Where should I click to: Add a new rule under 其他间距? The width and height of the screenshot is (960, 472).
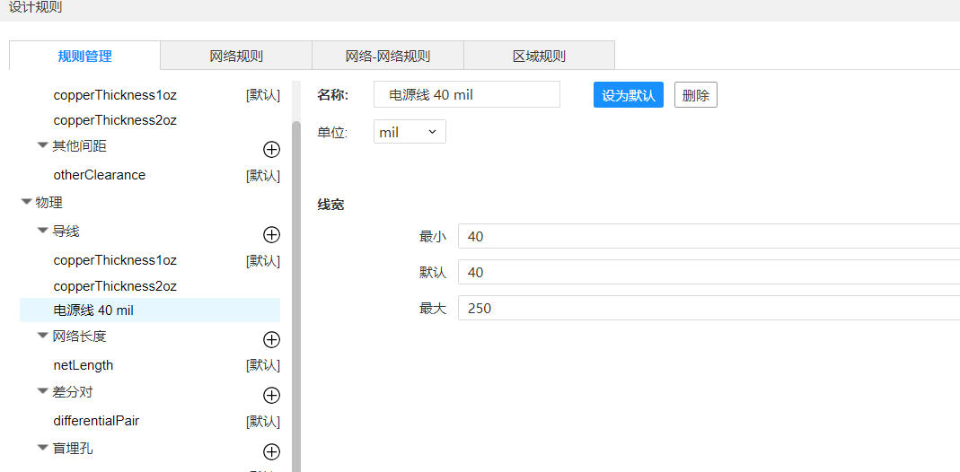click(x=271, y=149)
